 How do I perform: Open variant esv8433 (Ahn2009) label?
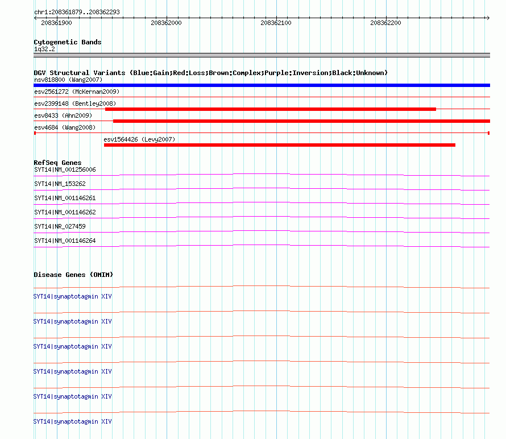tap(63, 115)
